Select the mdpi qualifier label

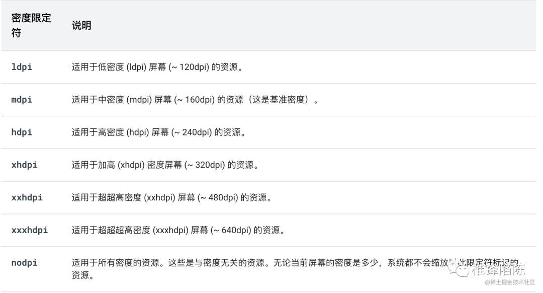(22, 100)
